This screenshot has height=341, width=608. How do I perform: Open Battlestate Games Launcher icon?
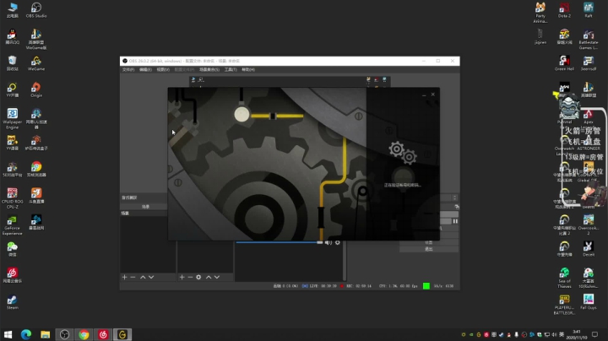point(589,39)
